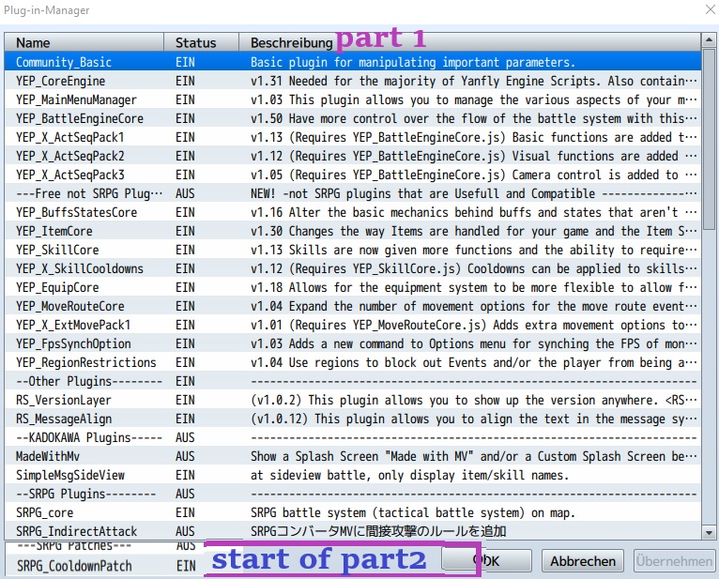Click the AUS status of SRPG_IndirectAttack
The height and width of the screenshot is (579, 719).
[185, 531]
